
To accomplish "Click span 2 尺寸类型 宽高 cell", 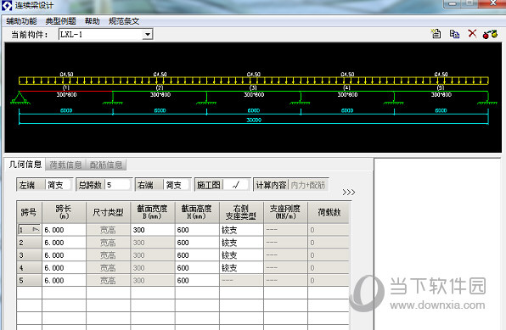I will [108, 243].
